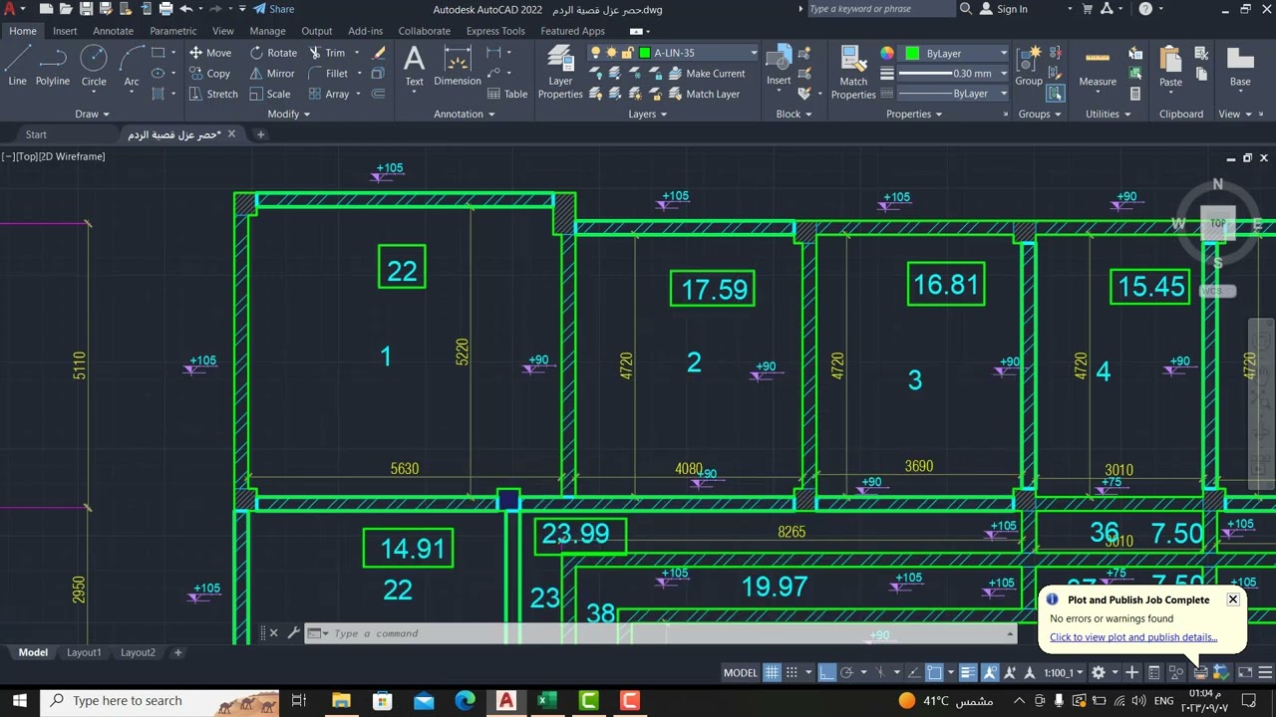The height and width of the screenshot is (717, 1276).
Task: Toggle ortho mode in status bar
Action: [x=826, y=672]
